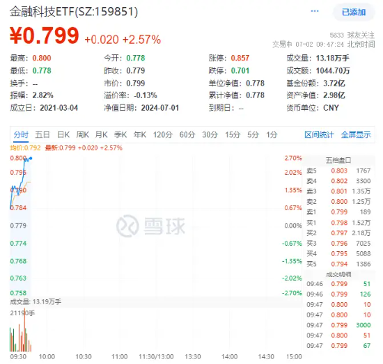Select the 30分 interval tab

[210, 134]
